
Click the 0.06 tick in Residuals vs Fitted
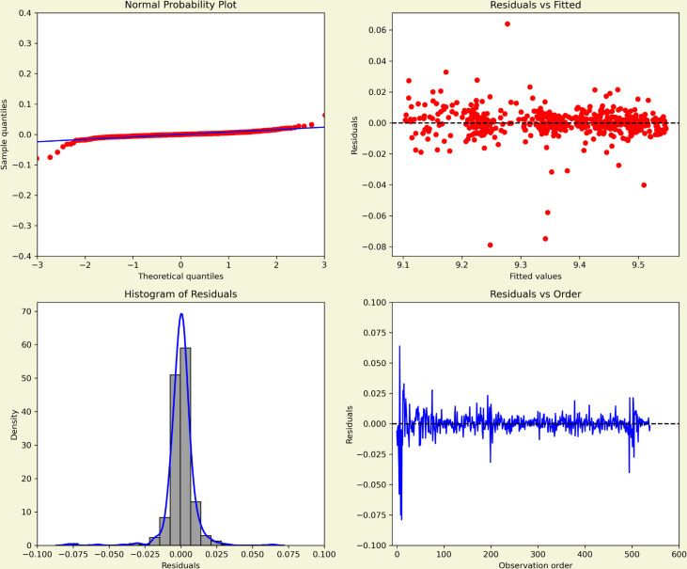tap(378, 30)
